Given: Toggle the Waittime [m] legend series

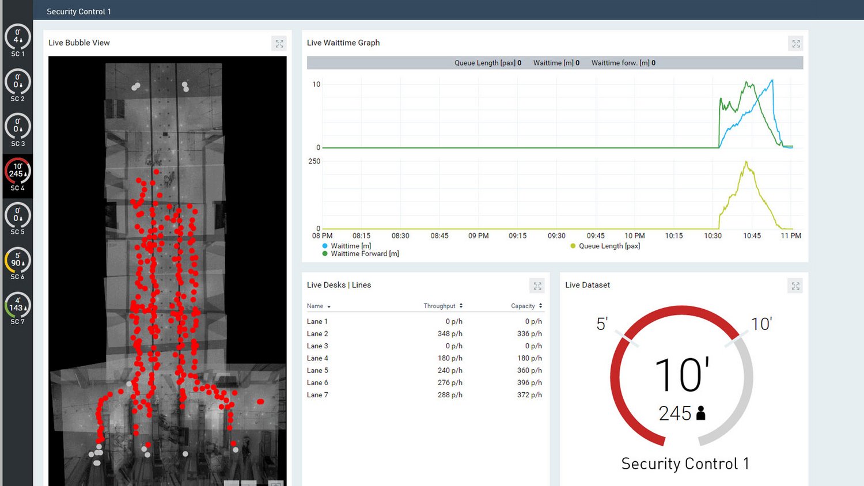Looking at the screenshot, I should (x=347, y=246).
